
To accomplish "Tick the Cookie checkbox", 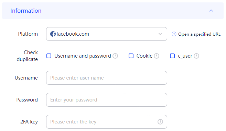I will [x=131, y=56].
